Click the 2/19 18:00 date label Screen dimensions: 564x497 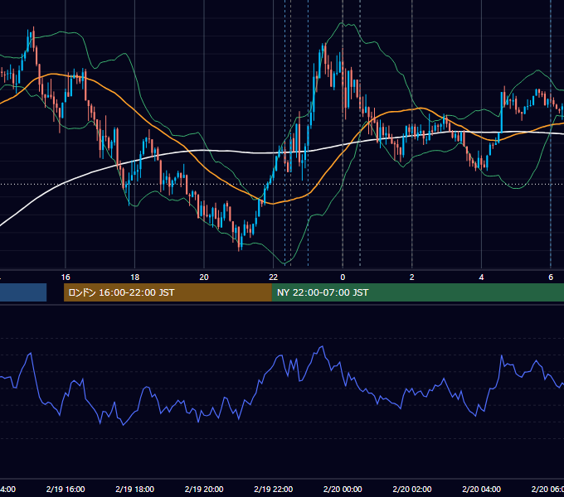coord(135,489)
